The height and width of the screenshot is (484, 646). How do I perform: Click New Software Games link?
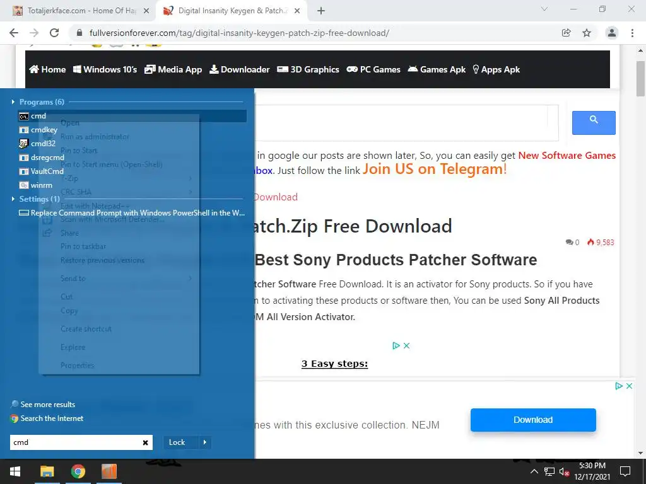[x=567, y=156]
